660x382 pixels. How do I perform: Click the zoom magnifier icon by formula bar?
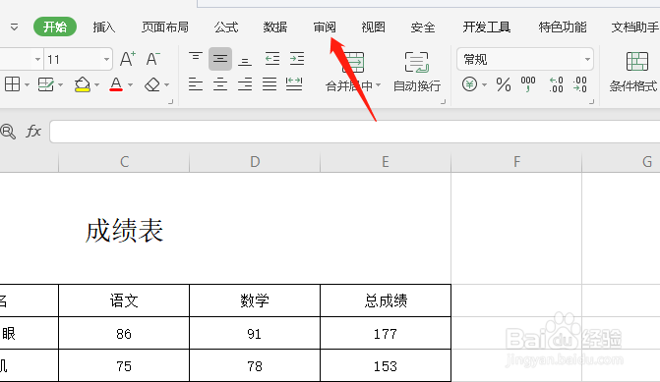coord(8,132)
